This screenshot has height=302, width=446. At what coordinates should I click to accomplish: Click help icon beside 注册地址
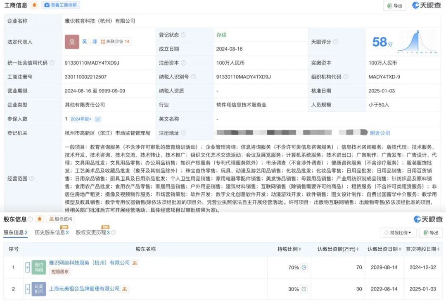click(183, 133)
